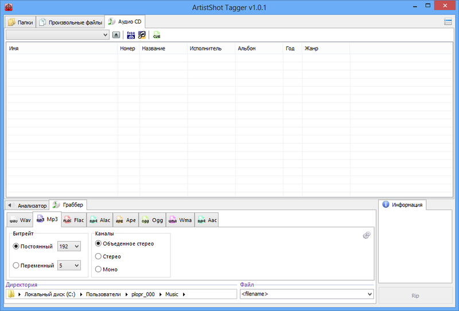Select the Alac format tab
This screenshot has width=459, height=311.
(x=100, y=220)
